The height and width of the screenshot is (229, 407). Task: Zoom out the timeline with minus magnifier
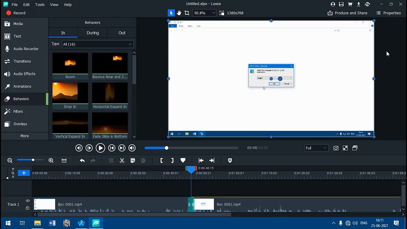[10, 161]
